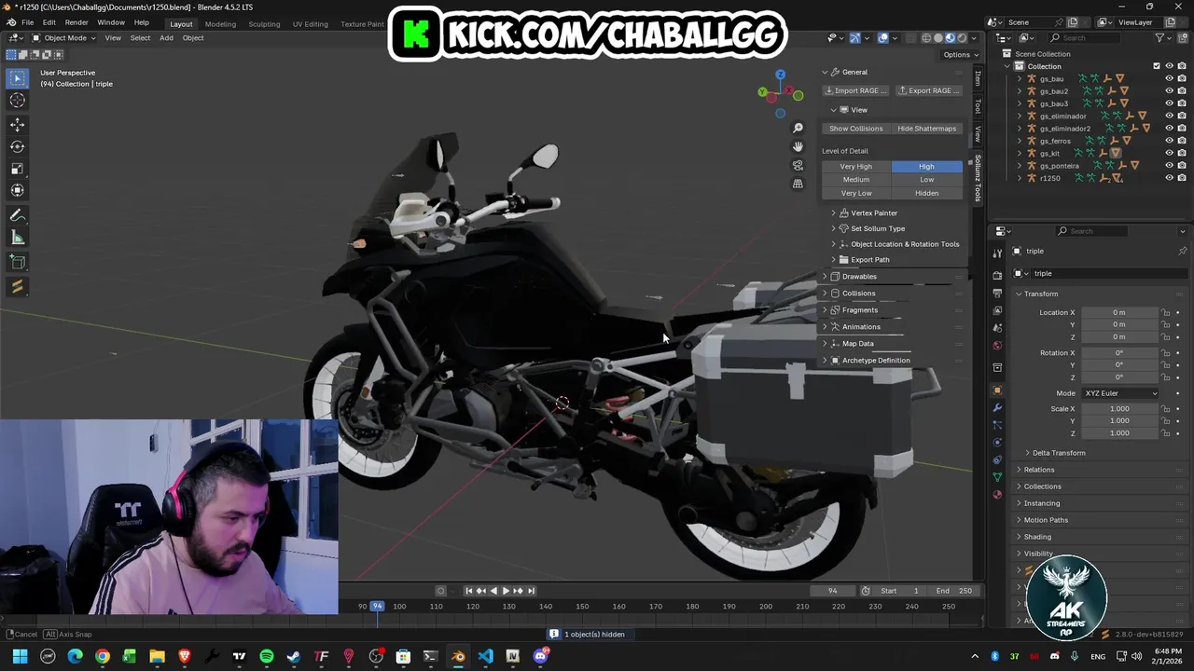Click Show Collisions button
Image resolution: width=1194 pixels, height=671 pixels.
point(855,129)
